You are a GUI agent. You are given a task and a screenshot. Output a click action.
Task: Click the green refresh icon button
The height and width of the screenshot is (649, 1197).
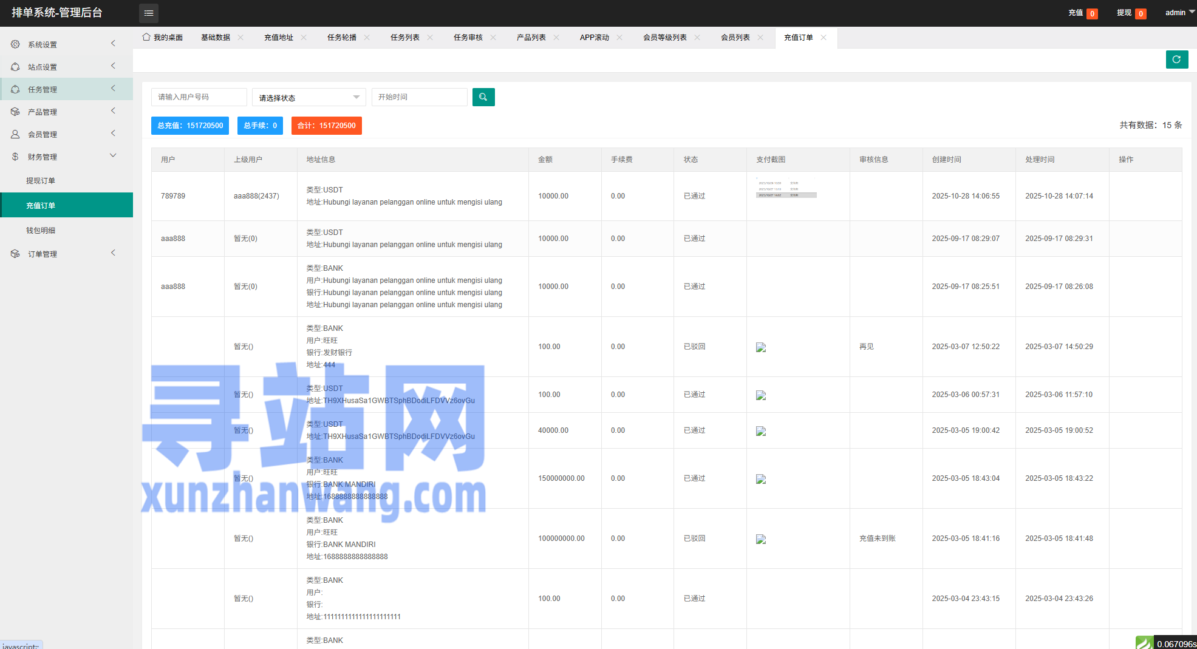point(1176,59)
